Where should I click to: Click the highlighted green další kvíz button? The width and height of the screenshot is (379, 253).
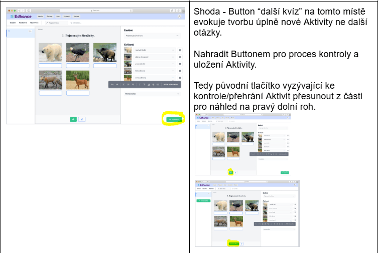(174, 119)
